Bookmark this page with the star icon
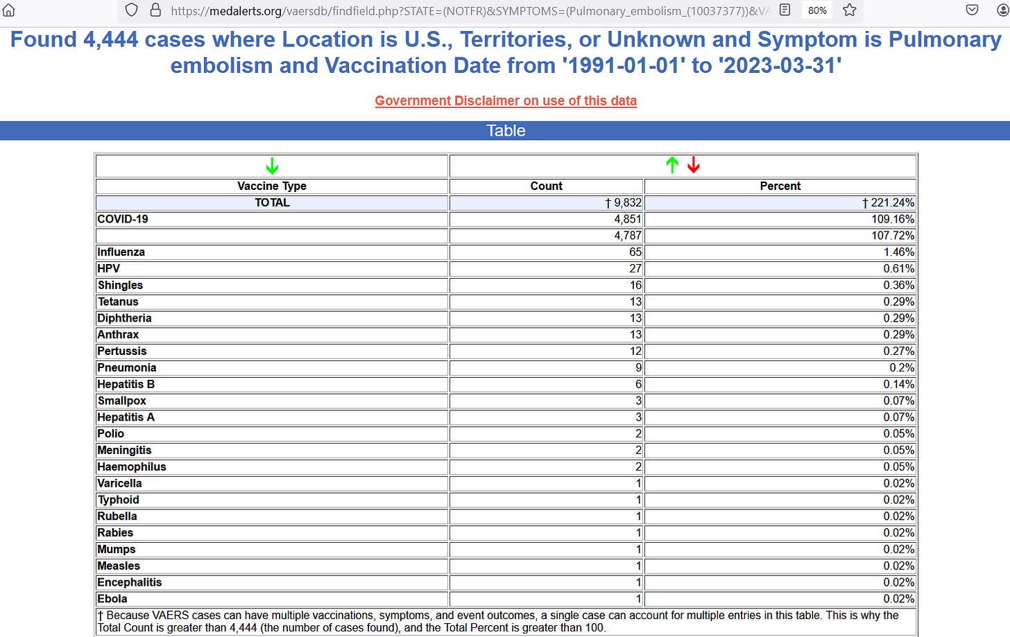 pos(849,10)
